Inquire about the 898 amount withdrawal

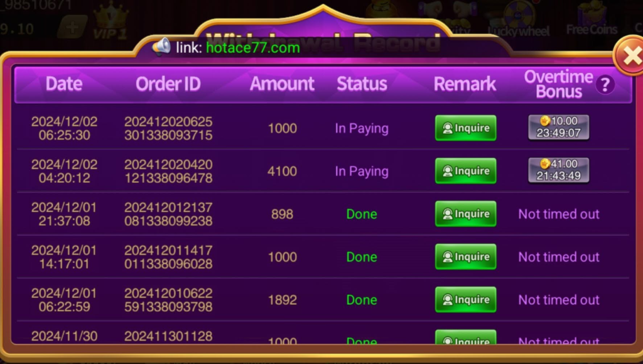[465, 214]
